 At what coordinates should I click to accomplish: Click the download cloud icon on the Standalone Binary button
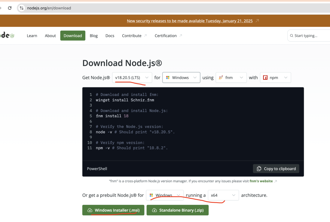pyautogui.click(x=154, y=210)
